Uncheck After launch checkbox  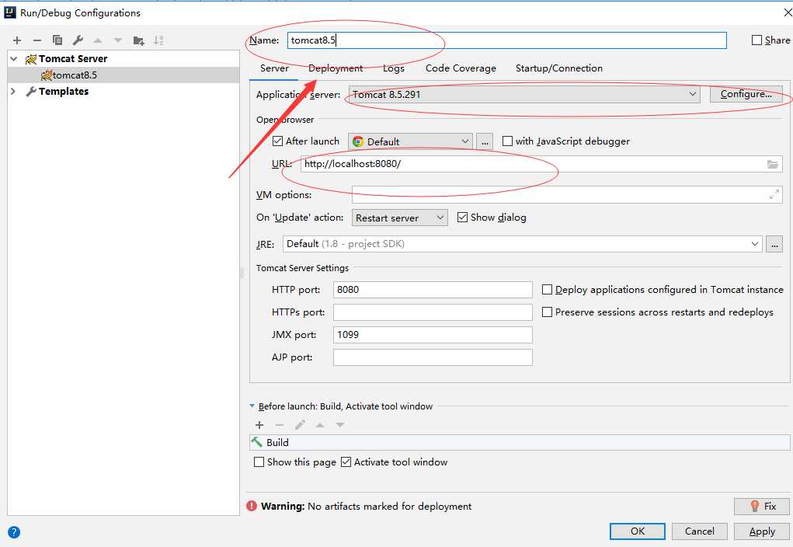pyautogui.click(x=277, y=141)
